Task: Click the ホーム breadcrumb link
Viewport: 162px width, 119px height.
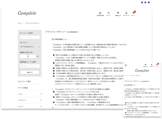Action: 20,23
